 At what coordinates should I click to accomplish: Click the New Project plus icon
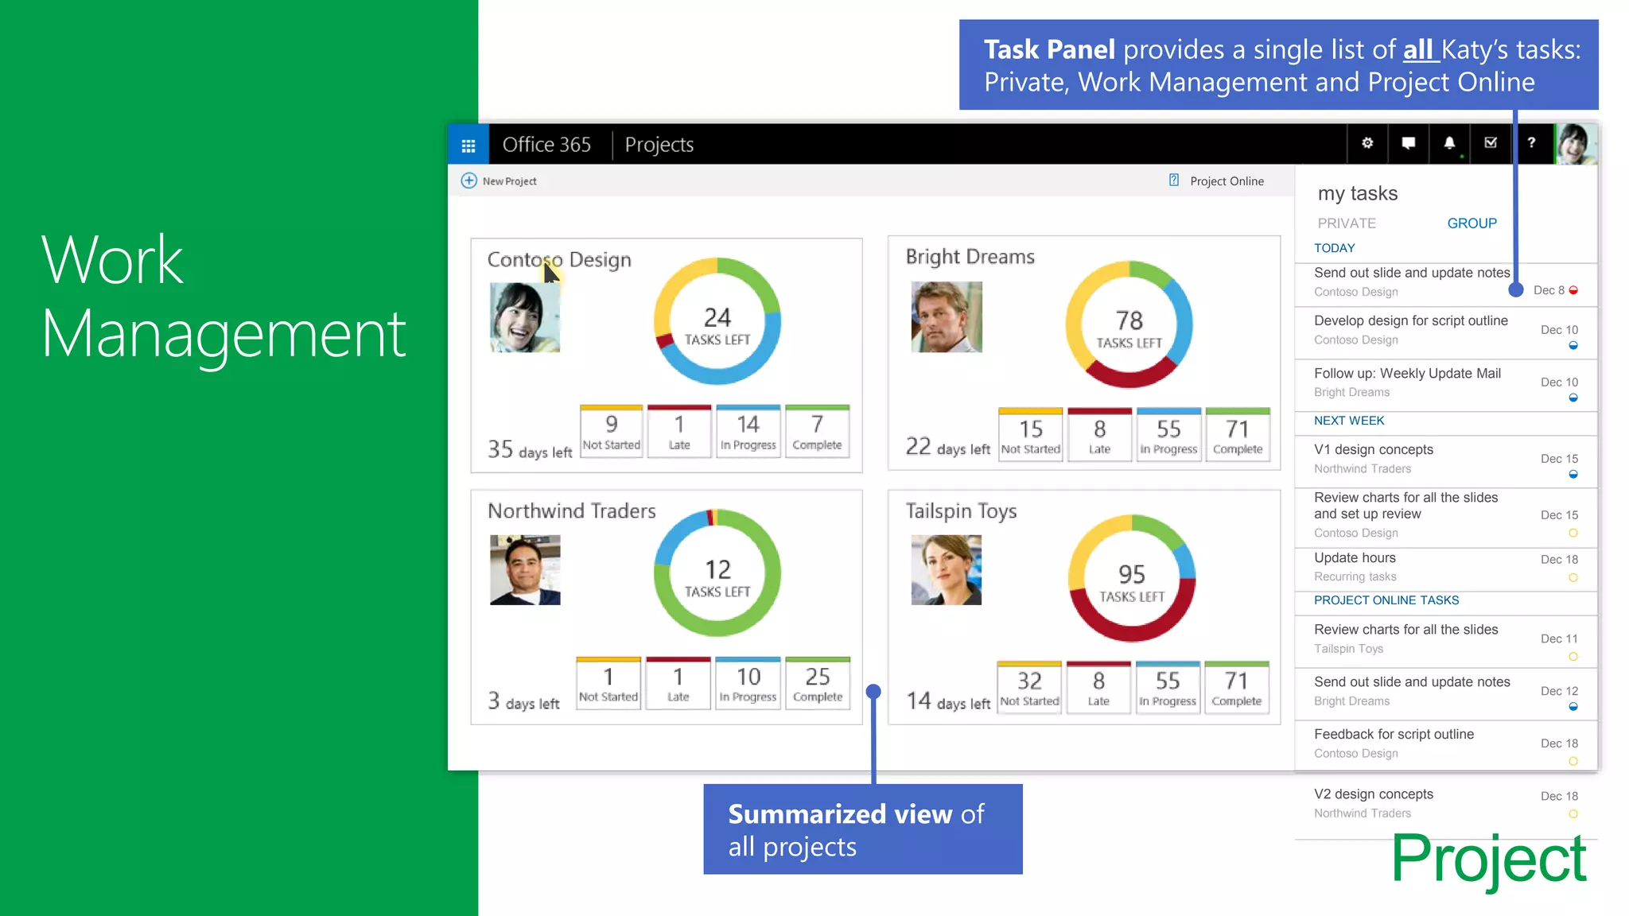(x=469, y=181)
